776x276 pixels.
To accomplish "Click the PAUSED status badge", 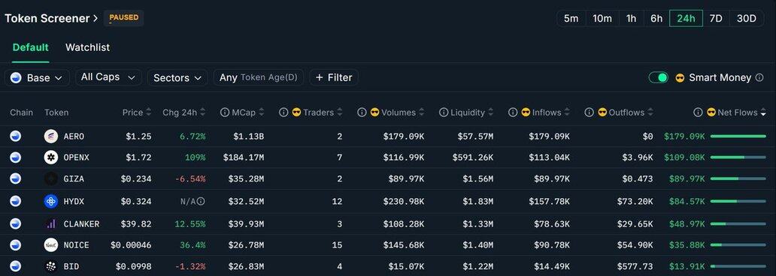I will (124, 18).
